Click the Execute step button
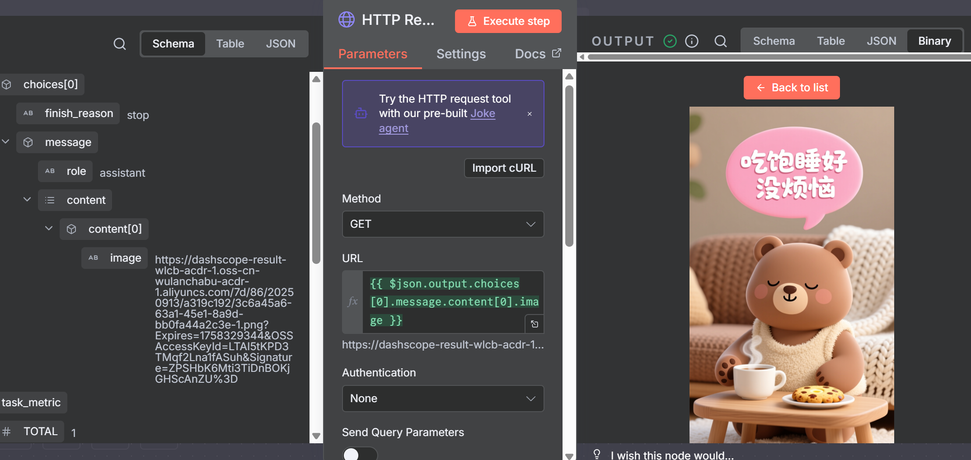Viewport: 971px width, 460px height. pyautogui.click(x=508, y=21)
